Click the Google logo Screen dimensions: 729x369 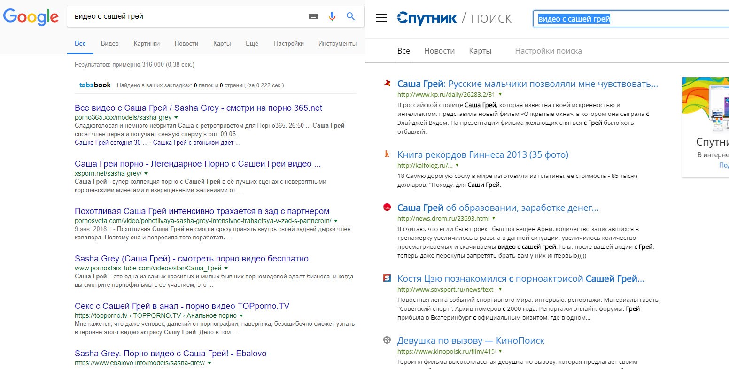tap(31, 17)
